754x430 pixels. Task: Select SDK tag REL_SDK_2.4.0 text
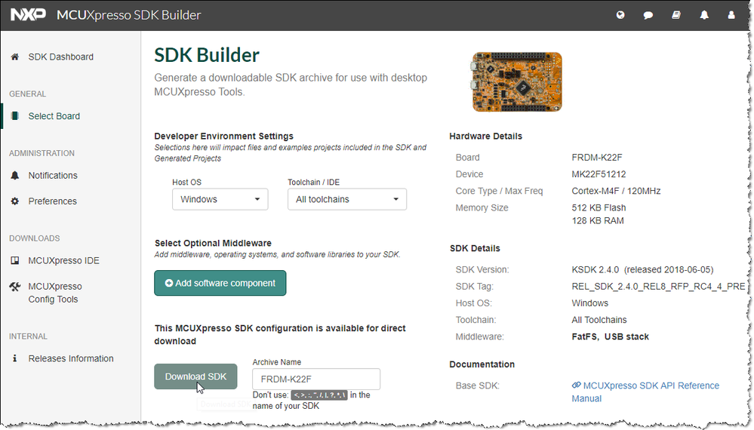click(x=658, y=287)
